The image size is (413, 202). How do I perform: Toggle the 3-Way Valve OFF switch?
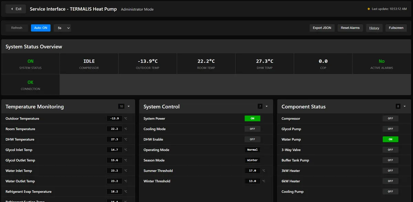pos(390,150)
